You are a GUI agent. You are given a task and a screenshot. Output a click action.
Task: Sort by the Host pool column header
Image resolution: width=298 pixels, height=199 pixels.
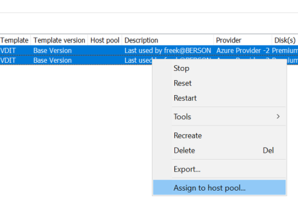click(105, 40)
